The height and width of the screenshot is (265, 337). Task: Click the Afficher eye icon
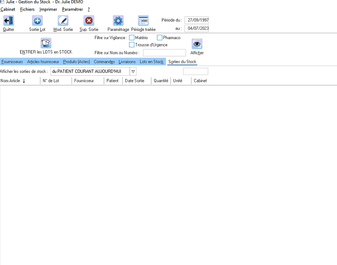pyautogui.click(x=197, y=44)
